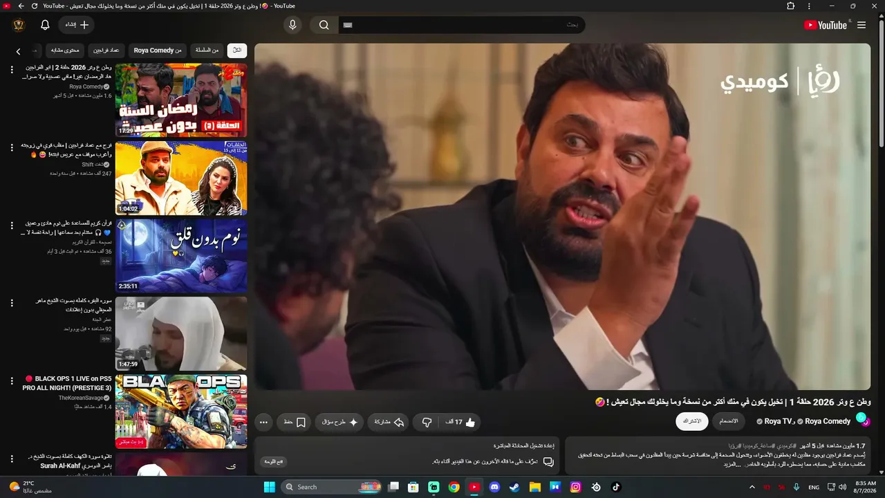Open the YouTube guide hamburger menu
This screenshot has height=498, width=885.
click(x=861, y=25)
